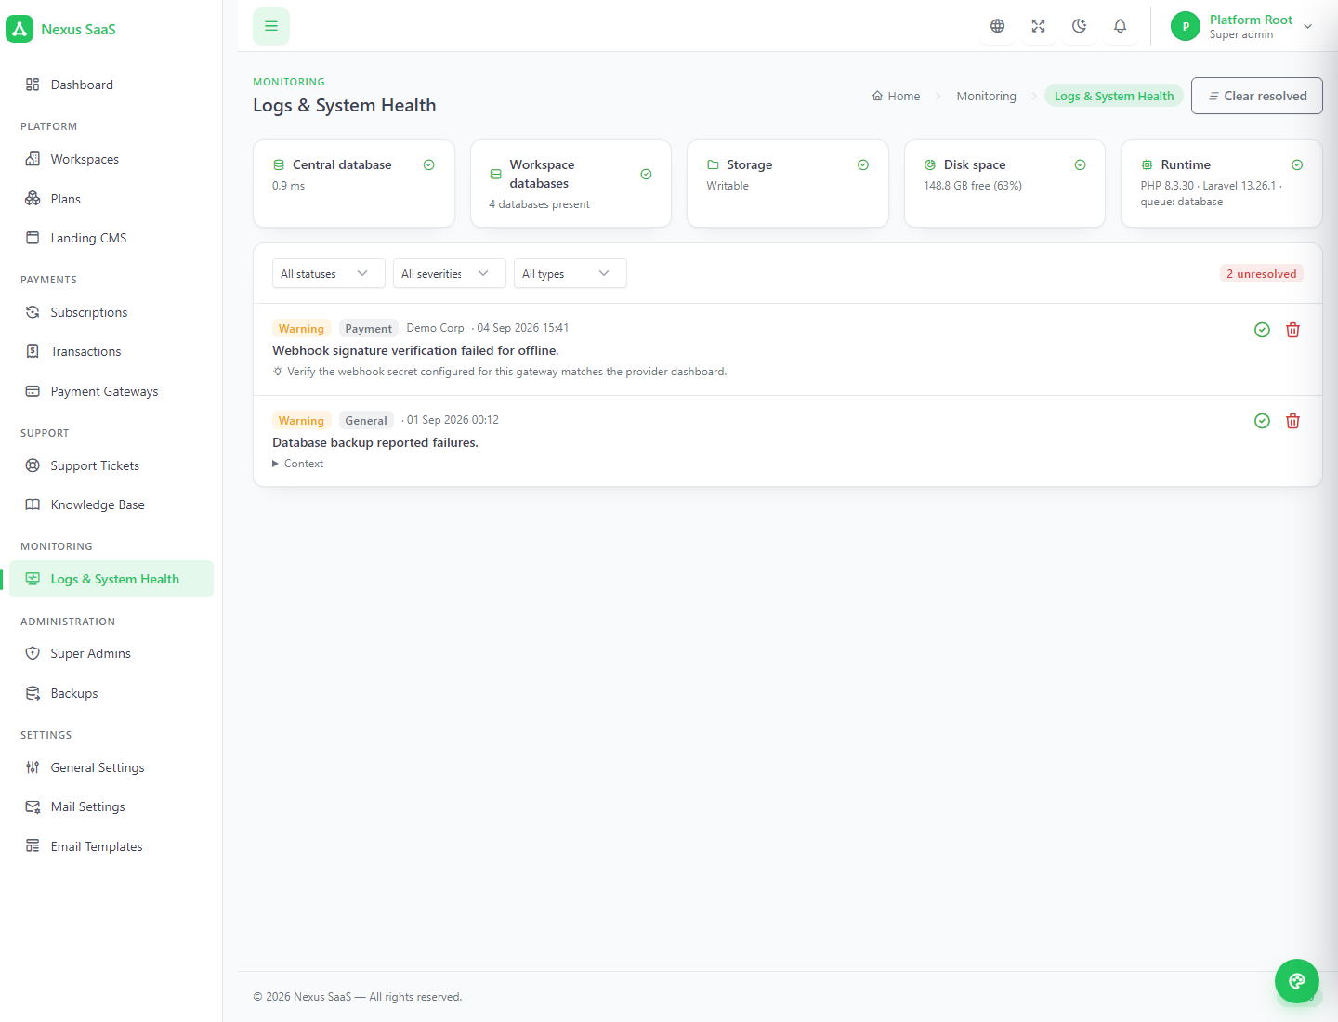Image resolution: width=1338 pixels, height=1022 pixels.
Task: Open the theme customizer palette button
Action: [1297, 981]
